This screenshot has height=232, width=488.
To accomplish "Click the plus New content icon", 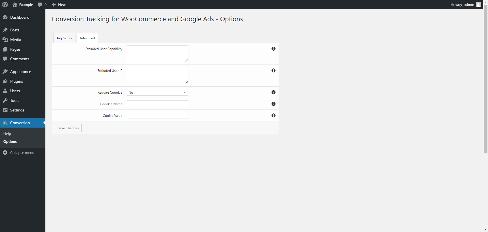I will (x=54, y=5).
